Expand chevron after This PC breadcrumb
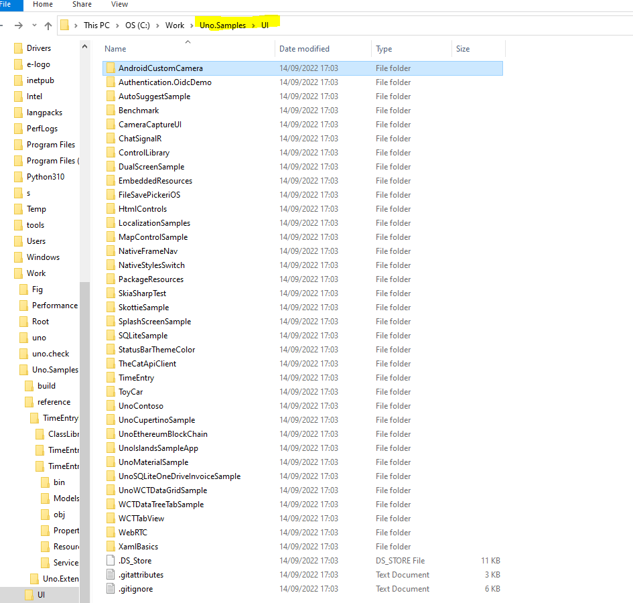 point(117,26)
